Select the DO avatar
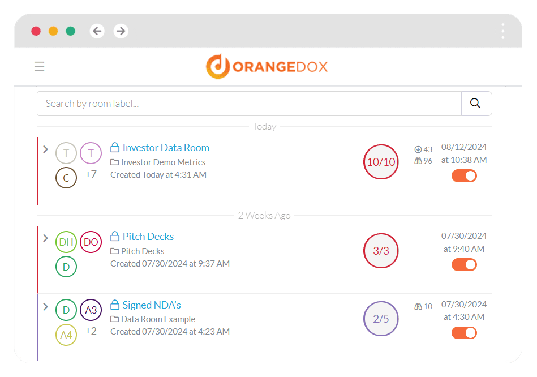This screenshot has height=377, width=537. (x=91, y=242)
